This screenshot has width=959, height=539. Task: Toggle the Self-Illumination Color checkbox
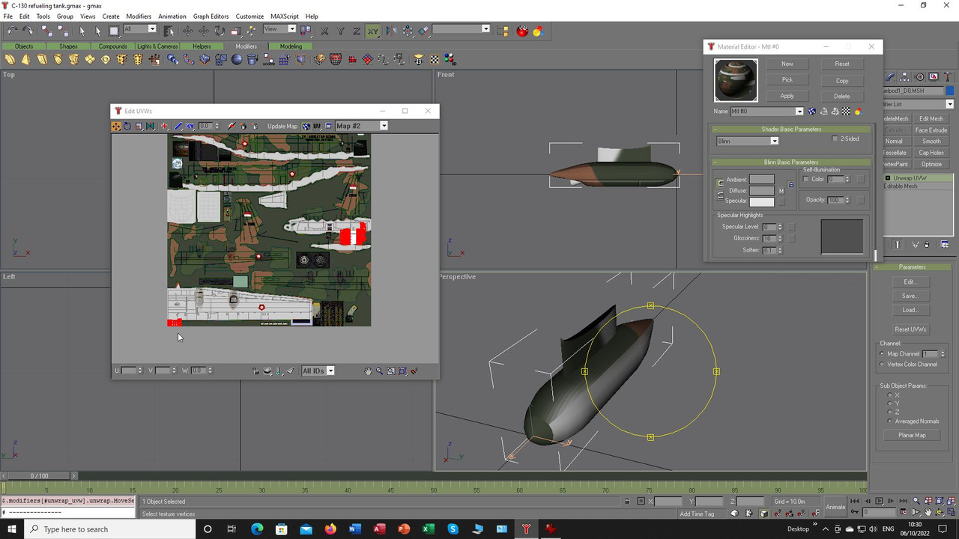[806, 180]
